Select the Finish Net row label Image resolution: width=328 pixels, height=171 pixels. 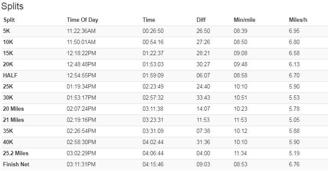point(16,164)
